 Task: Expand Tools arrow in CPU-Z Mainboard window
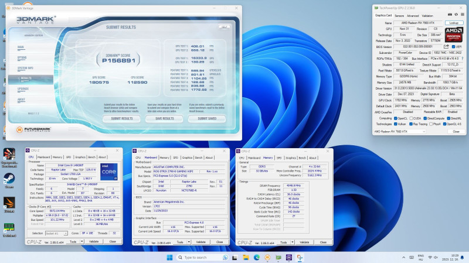[189, 242]
